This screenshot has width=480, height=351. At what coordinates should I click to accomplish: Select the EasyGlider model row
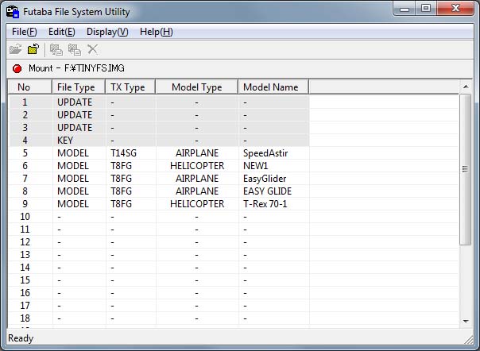click(265, 179)
